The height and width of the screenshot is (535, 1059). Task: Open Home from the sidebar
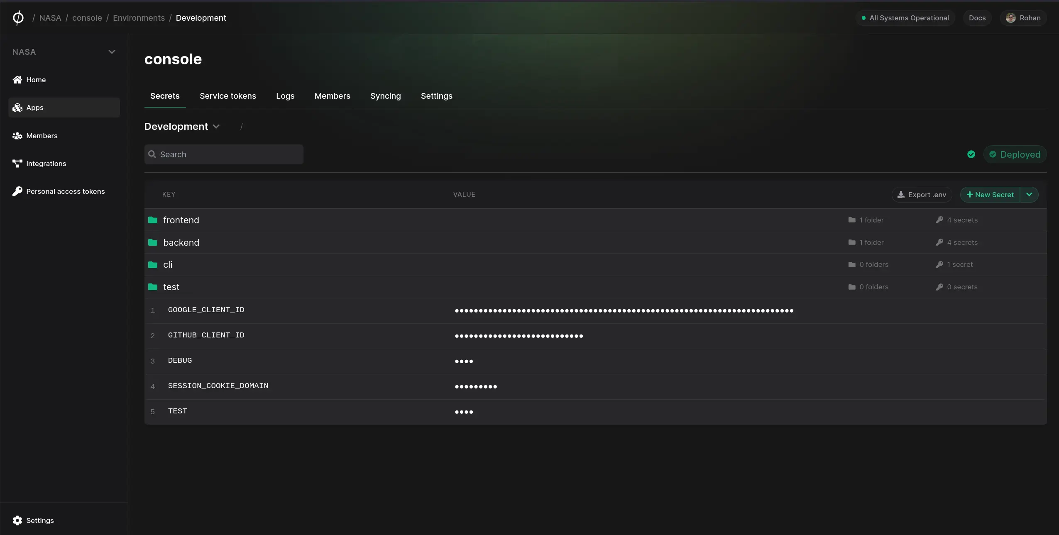click(x=36, y=80)
